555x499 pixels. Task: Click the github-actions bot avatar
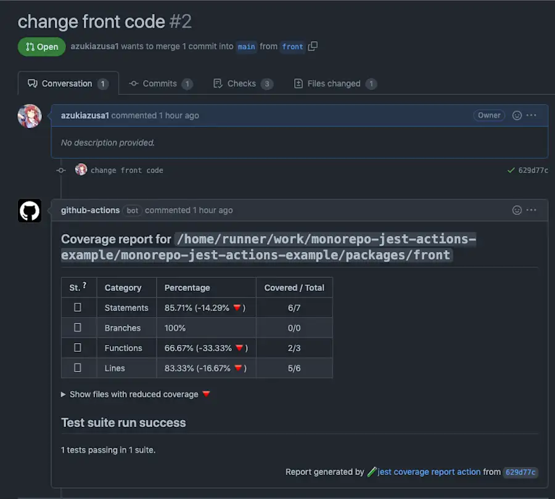(x=29, y=210)
